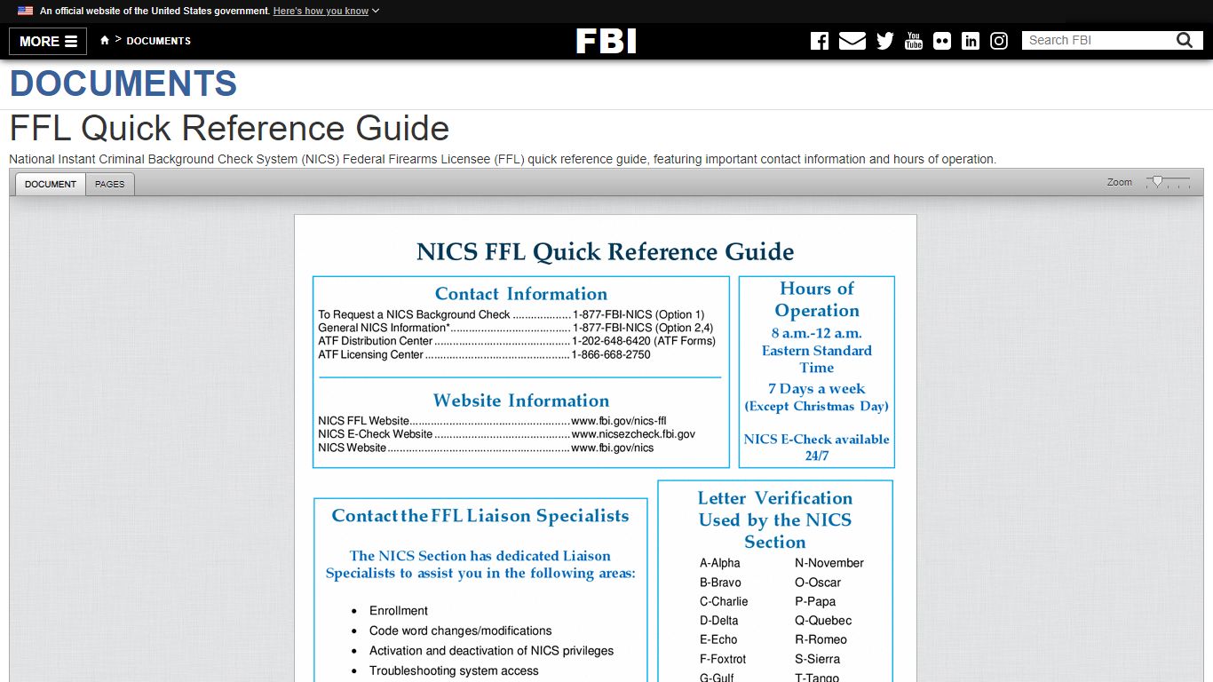Click 'ATF Distribution Center' line
The height and width of the screenshot is (682, 1213).
(517, 341)
